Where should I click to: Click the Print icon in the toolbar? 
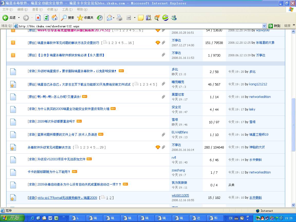[119, 18]
